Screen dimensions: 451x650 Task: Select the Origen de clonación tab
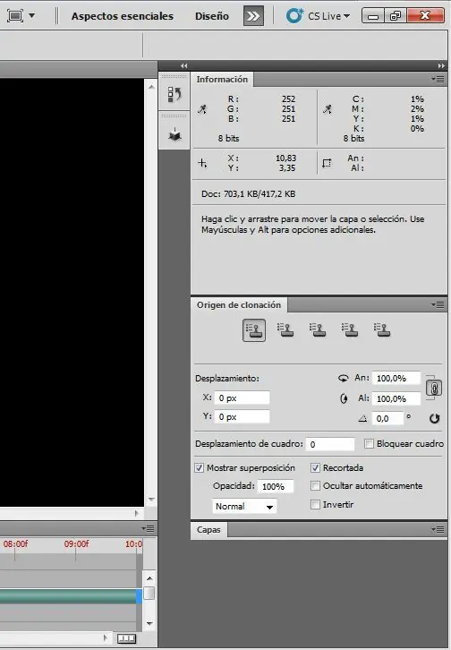click(239, 304)
